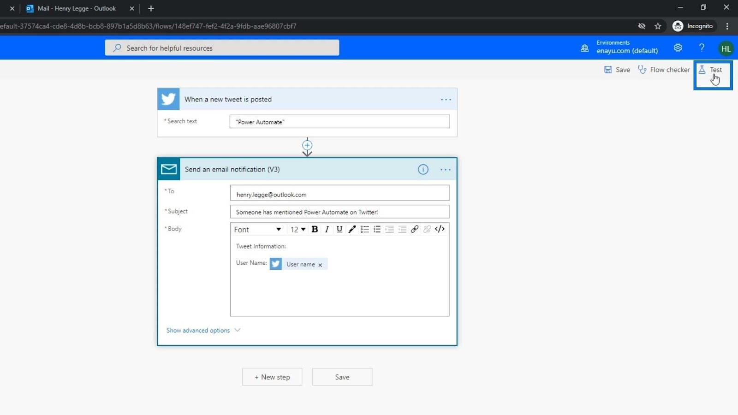The image size is (738, 415).
Task: Click the Send an email notification (V3) title
Action: pos(232,169)
